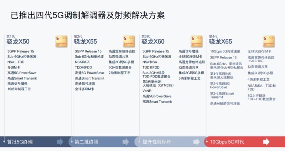285x151 pixels.
Task: Click the 全球多SIM卡 line under X55
Action: 84,89
